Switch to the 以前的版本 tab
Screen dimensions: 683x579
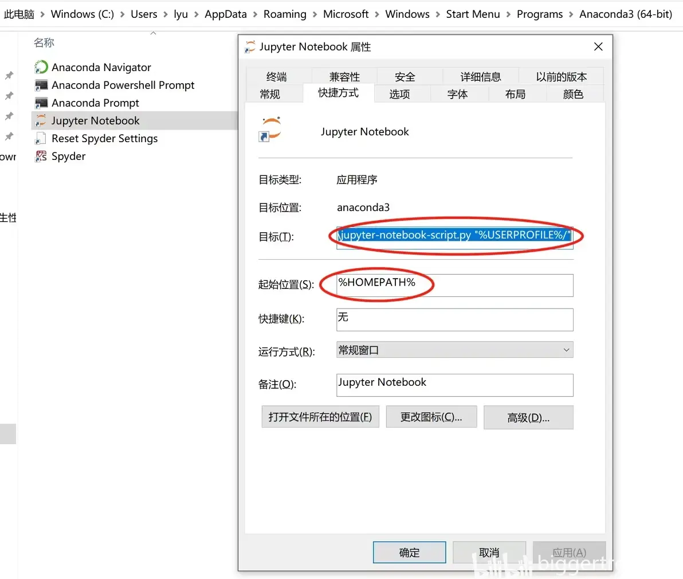coord(561,77)
